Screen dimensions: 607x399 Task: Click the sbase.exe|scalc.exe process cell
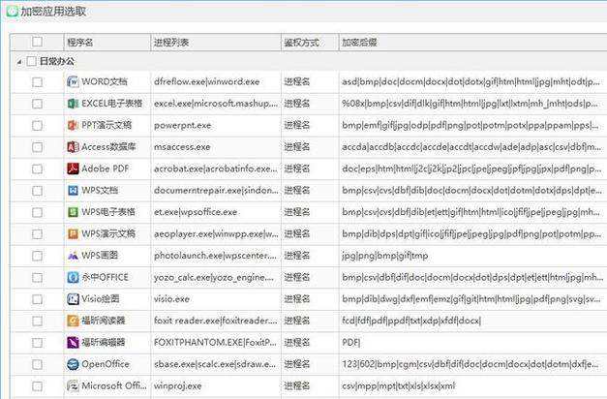pyautogui.click(x=215, y=364)
